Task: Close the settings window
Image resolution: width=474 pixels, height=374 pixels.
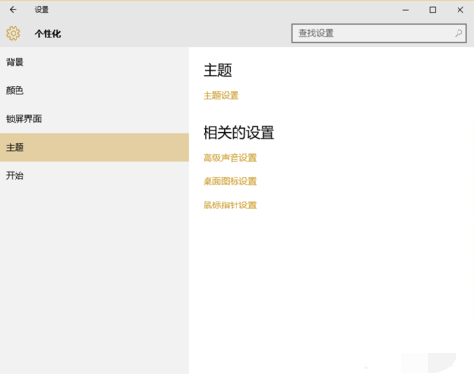Action: (460, 10)
